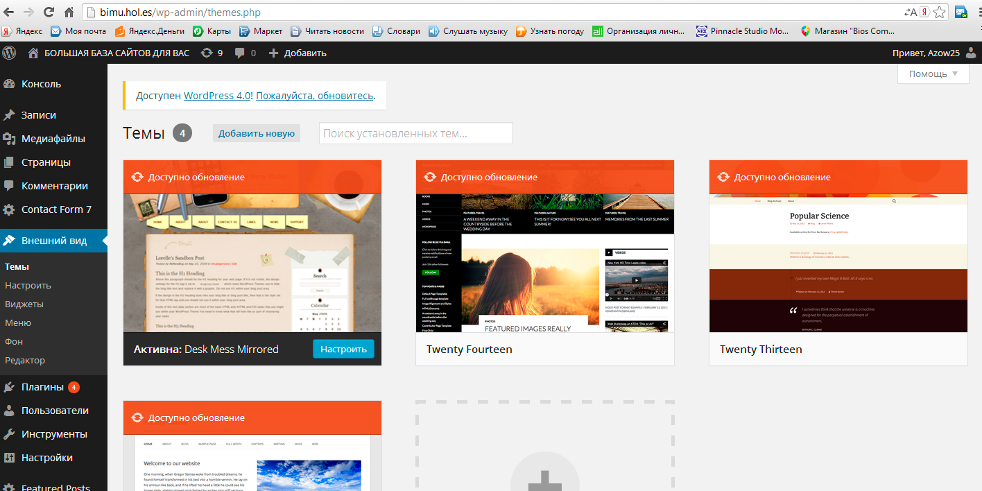Reload the page with the refresh icon
The height and width of the screenshot is (491, 982).
coord(49,12)
